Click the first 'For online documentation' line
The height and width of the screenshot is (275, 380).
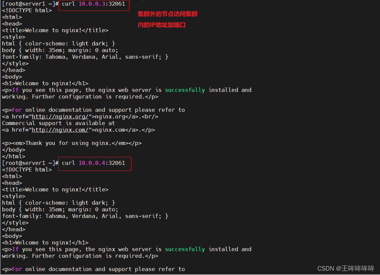[x=93, y=110]
